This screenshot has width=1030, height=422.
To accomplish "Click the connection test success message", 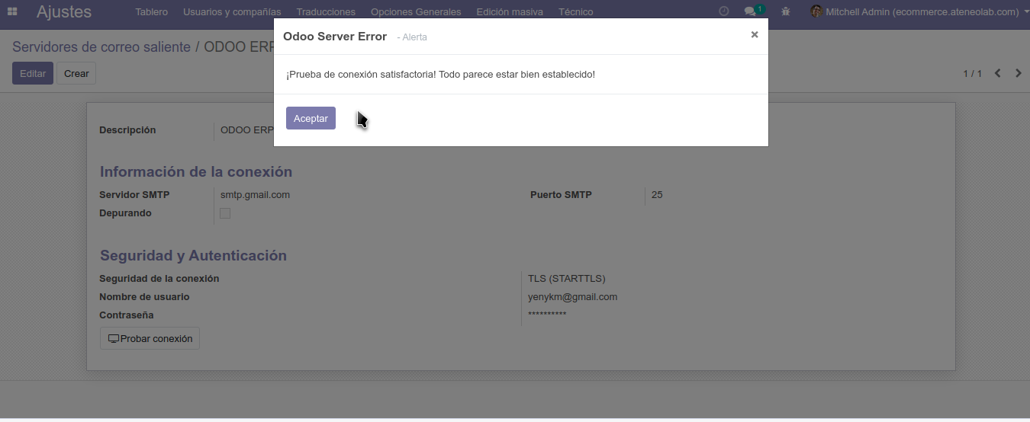I will [x=440, y=75].
